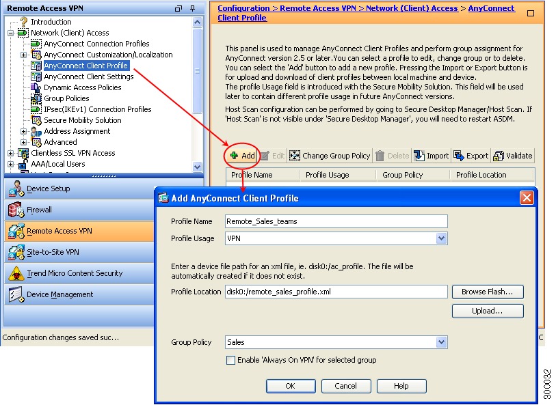Click the AnyConnect Client Settings icon
This screenshot has width=556, height=405.
36,76
